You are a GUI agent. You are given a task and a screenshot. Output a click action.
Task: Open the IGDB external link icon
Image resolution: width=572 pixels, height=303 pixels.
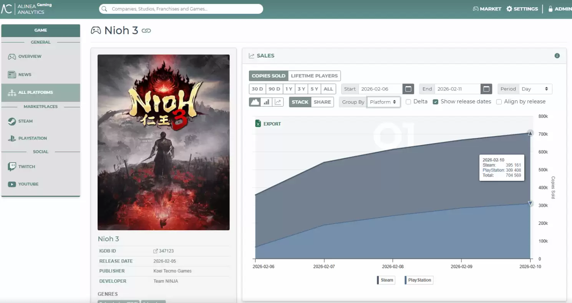[x=156, y=251]
